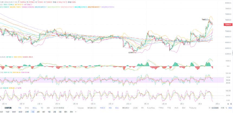233x113 pixels.
Task: Select 自动 auto scale mode
Action: point(230,108)
